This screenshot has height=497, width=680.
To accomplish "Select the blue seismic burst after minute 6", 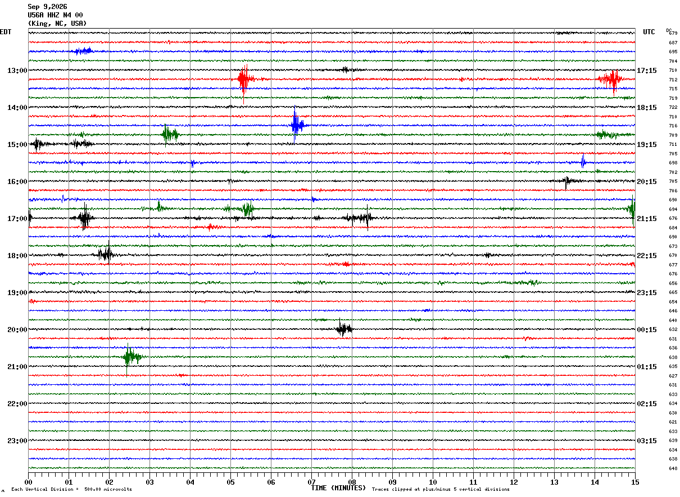I will pos(297,125).
